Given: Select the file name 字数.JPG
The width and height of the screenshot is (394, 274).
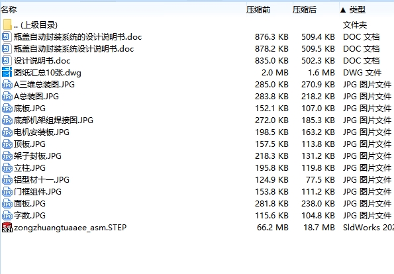Looking at the screenshot, I should coord(30,216).
